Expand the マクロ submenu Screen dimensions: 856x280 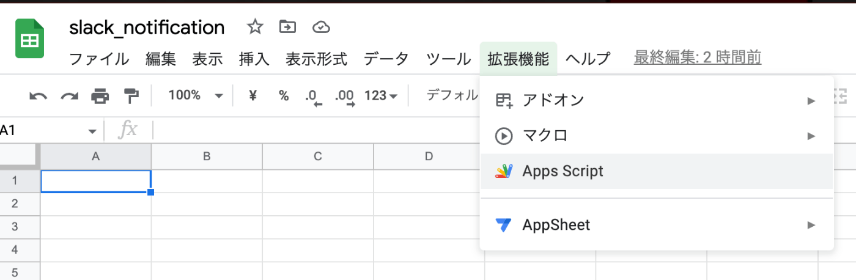pyautogui.click(x=657, y=136)
